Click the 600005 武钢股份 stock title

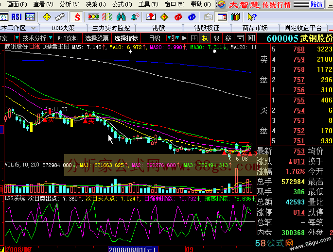[x=299, y=38]
